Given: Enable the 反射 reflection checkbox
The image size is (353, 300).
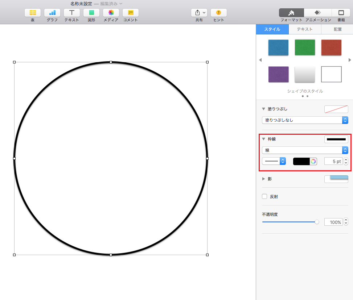Looking at the screenshot, I should click(x=264, y=196).
